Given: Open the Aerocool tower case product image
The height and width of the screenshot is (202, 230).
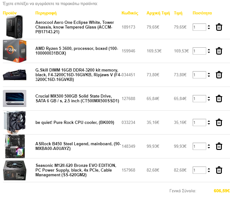Looking at the screenshot, I should tap(14, 27).
